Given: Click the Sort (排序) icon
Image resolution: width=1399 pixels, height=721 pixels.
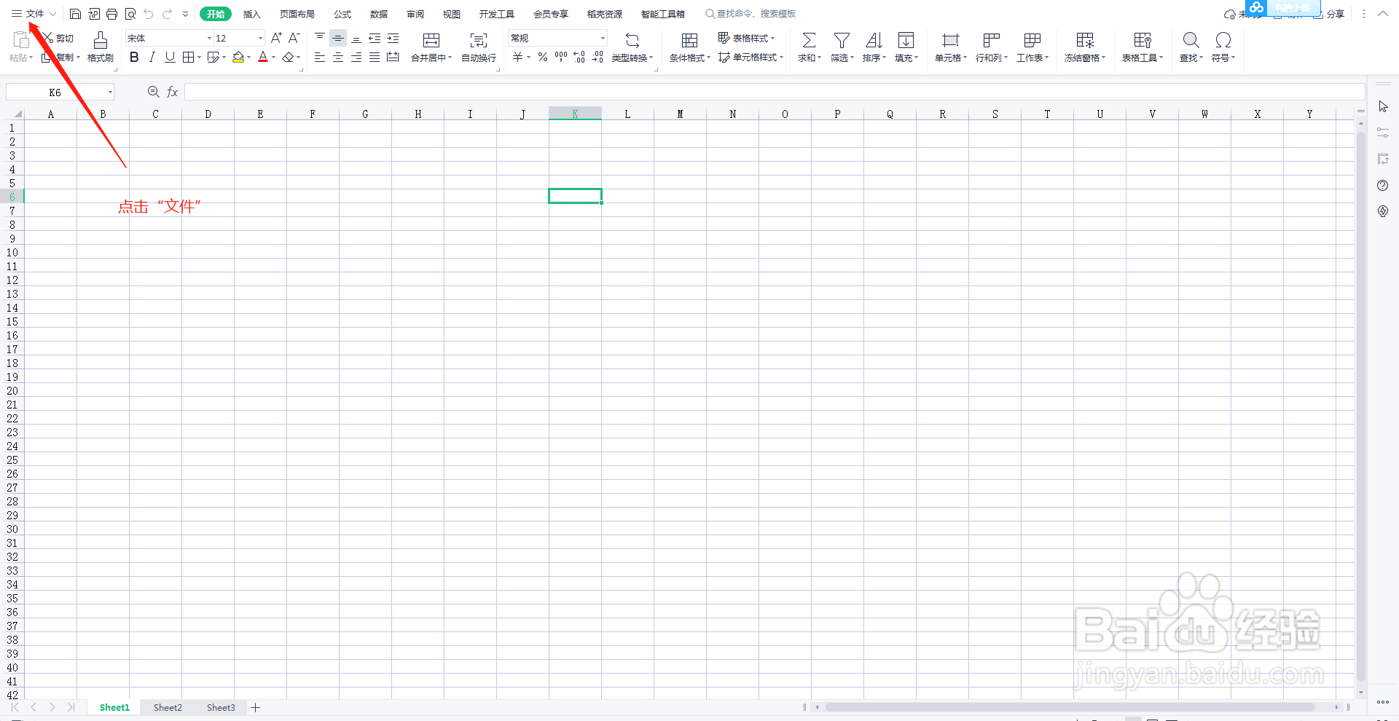Looking at the screenshot, I should coord(874,40).
